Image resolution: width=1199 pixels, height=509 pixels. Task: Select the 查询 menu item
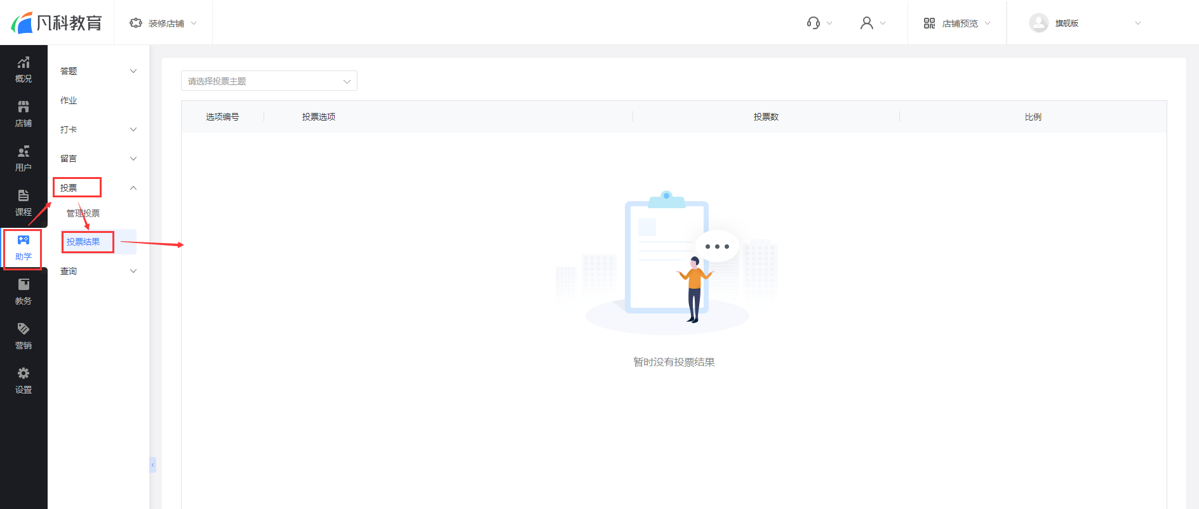pos(69,271)
